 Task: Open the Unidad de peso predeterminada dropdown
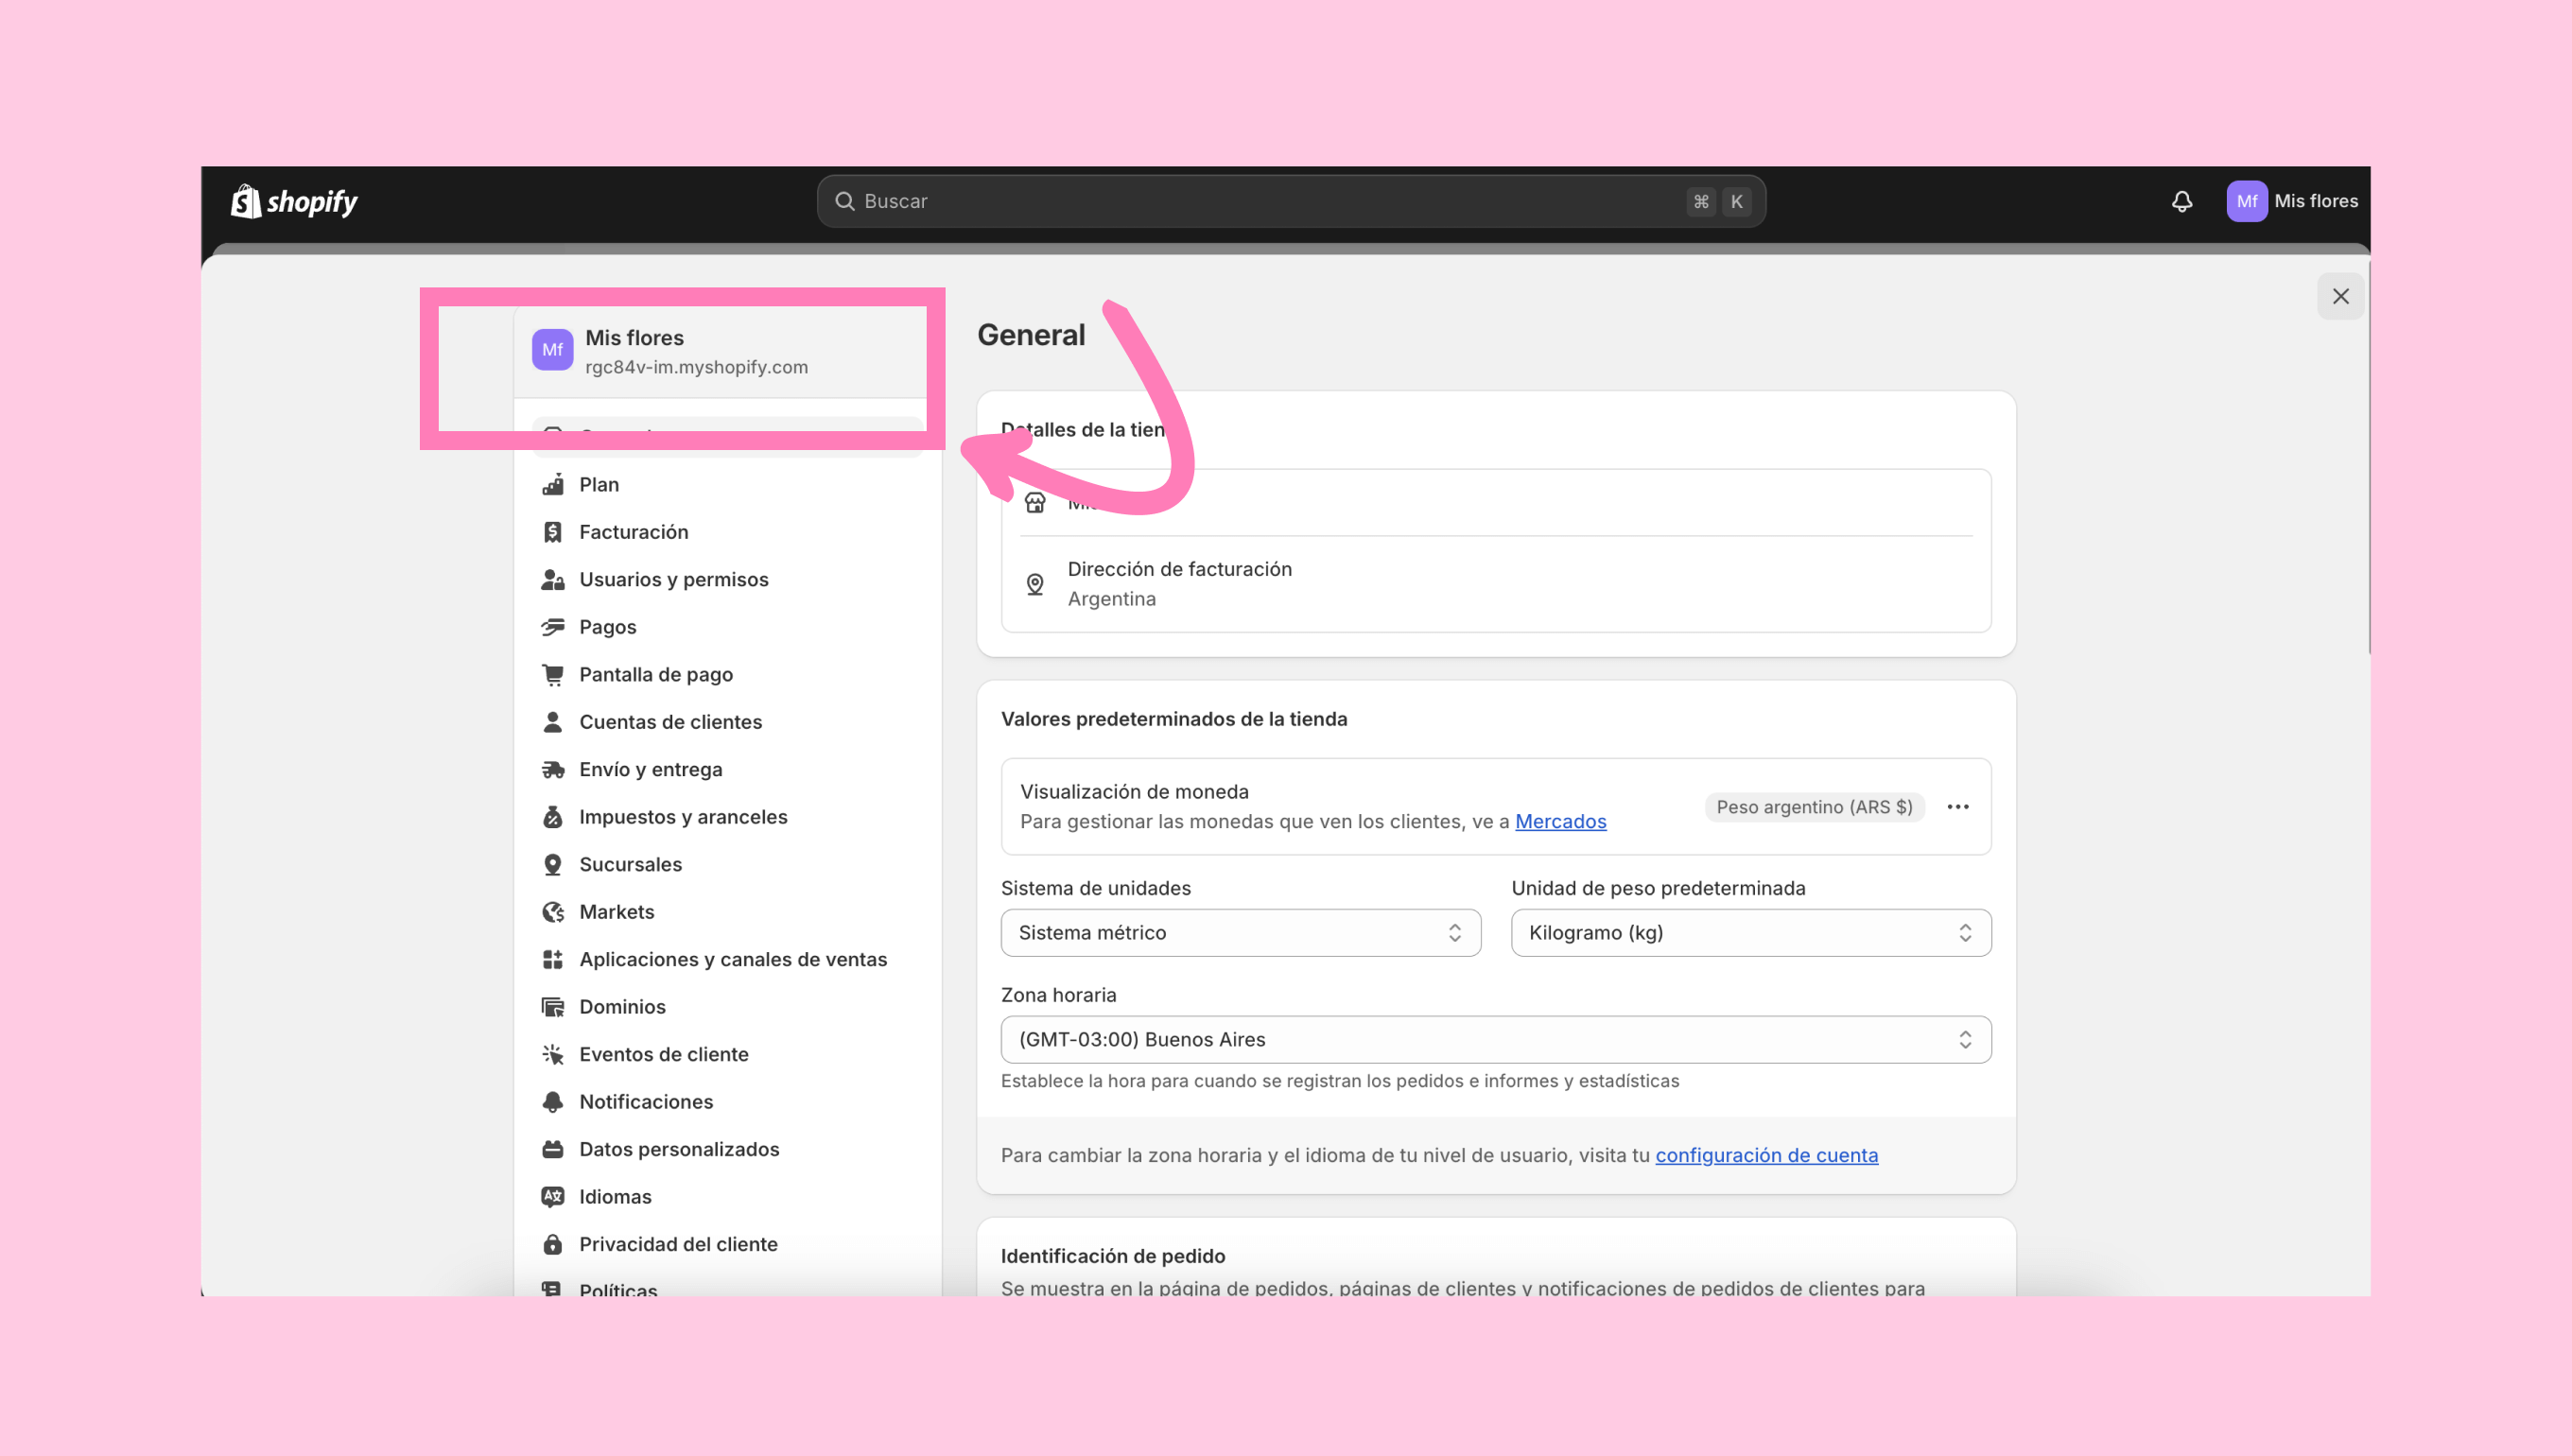pyautogui.click(x=1750, y=932)
